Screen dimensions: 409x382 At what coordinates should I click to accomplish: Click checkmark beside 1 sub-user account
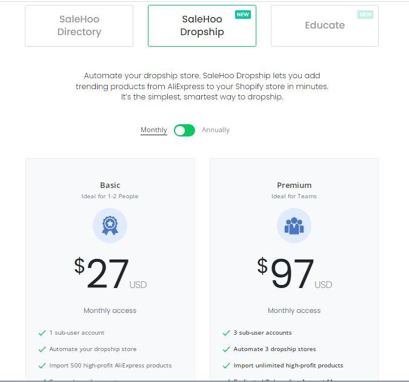pos(42,333)
